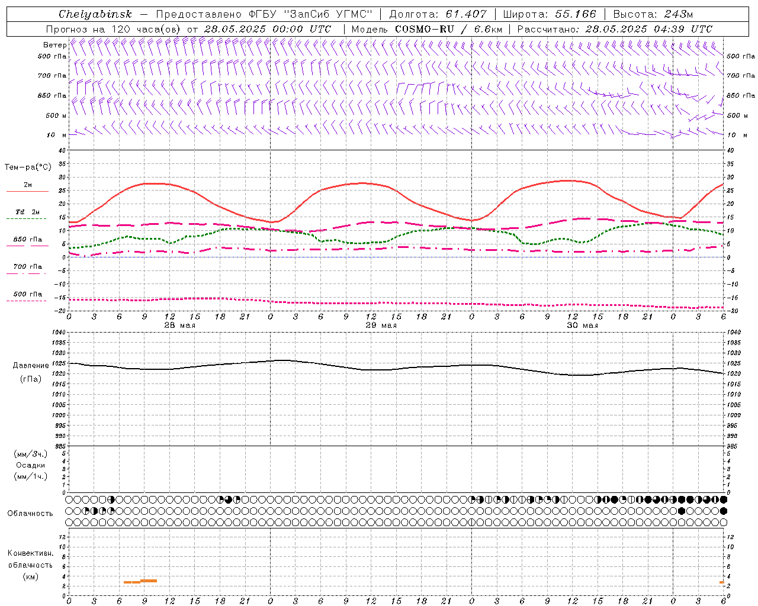The height and width of the screenshot is (606, 758).
Task: Click the orange convective cloud bar on 28 мая
Action: (x=140, y=581)
